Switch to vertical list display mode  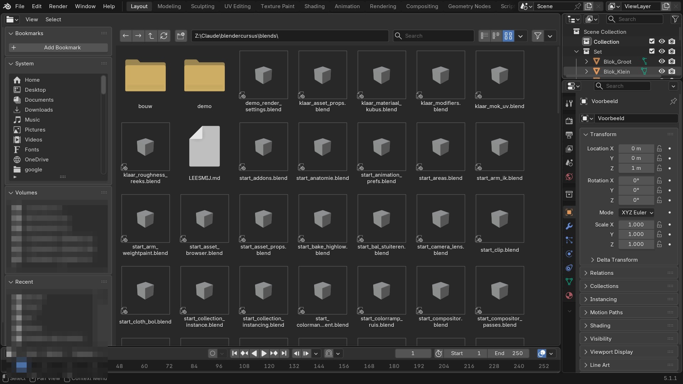485,36
